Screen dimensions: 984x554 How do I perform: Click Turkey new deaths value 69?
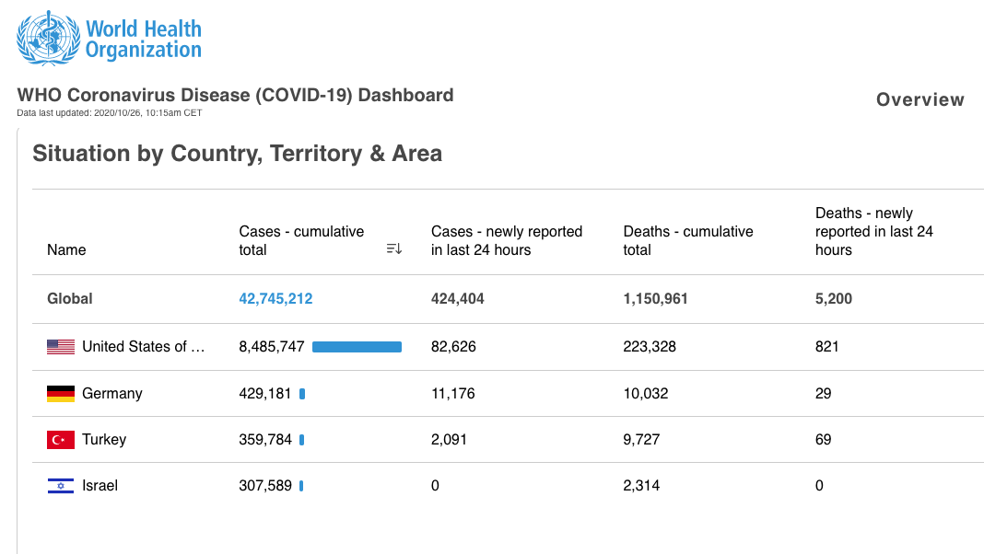point(824,440)
